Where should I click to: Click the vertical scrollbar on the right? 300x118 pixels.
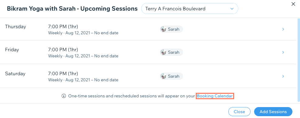(x=299, y=60)
